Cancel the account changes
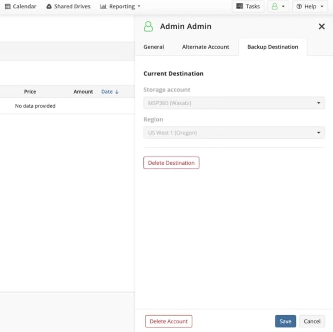 click(312, 321)
